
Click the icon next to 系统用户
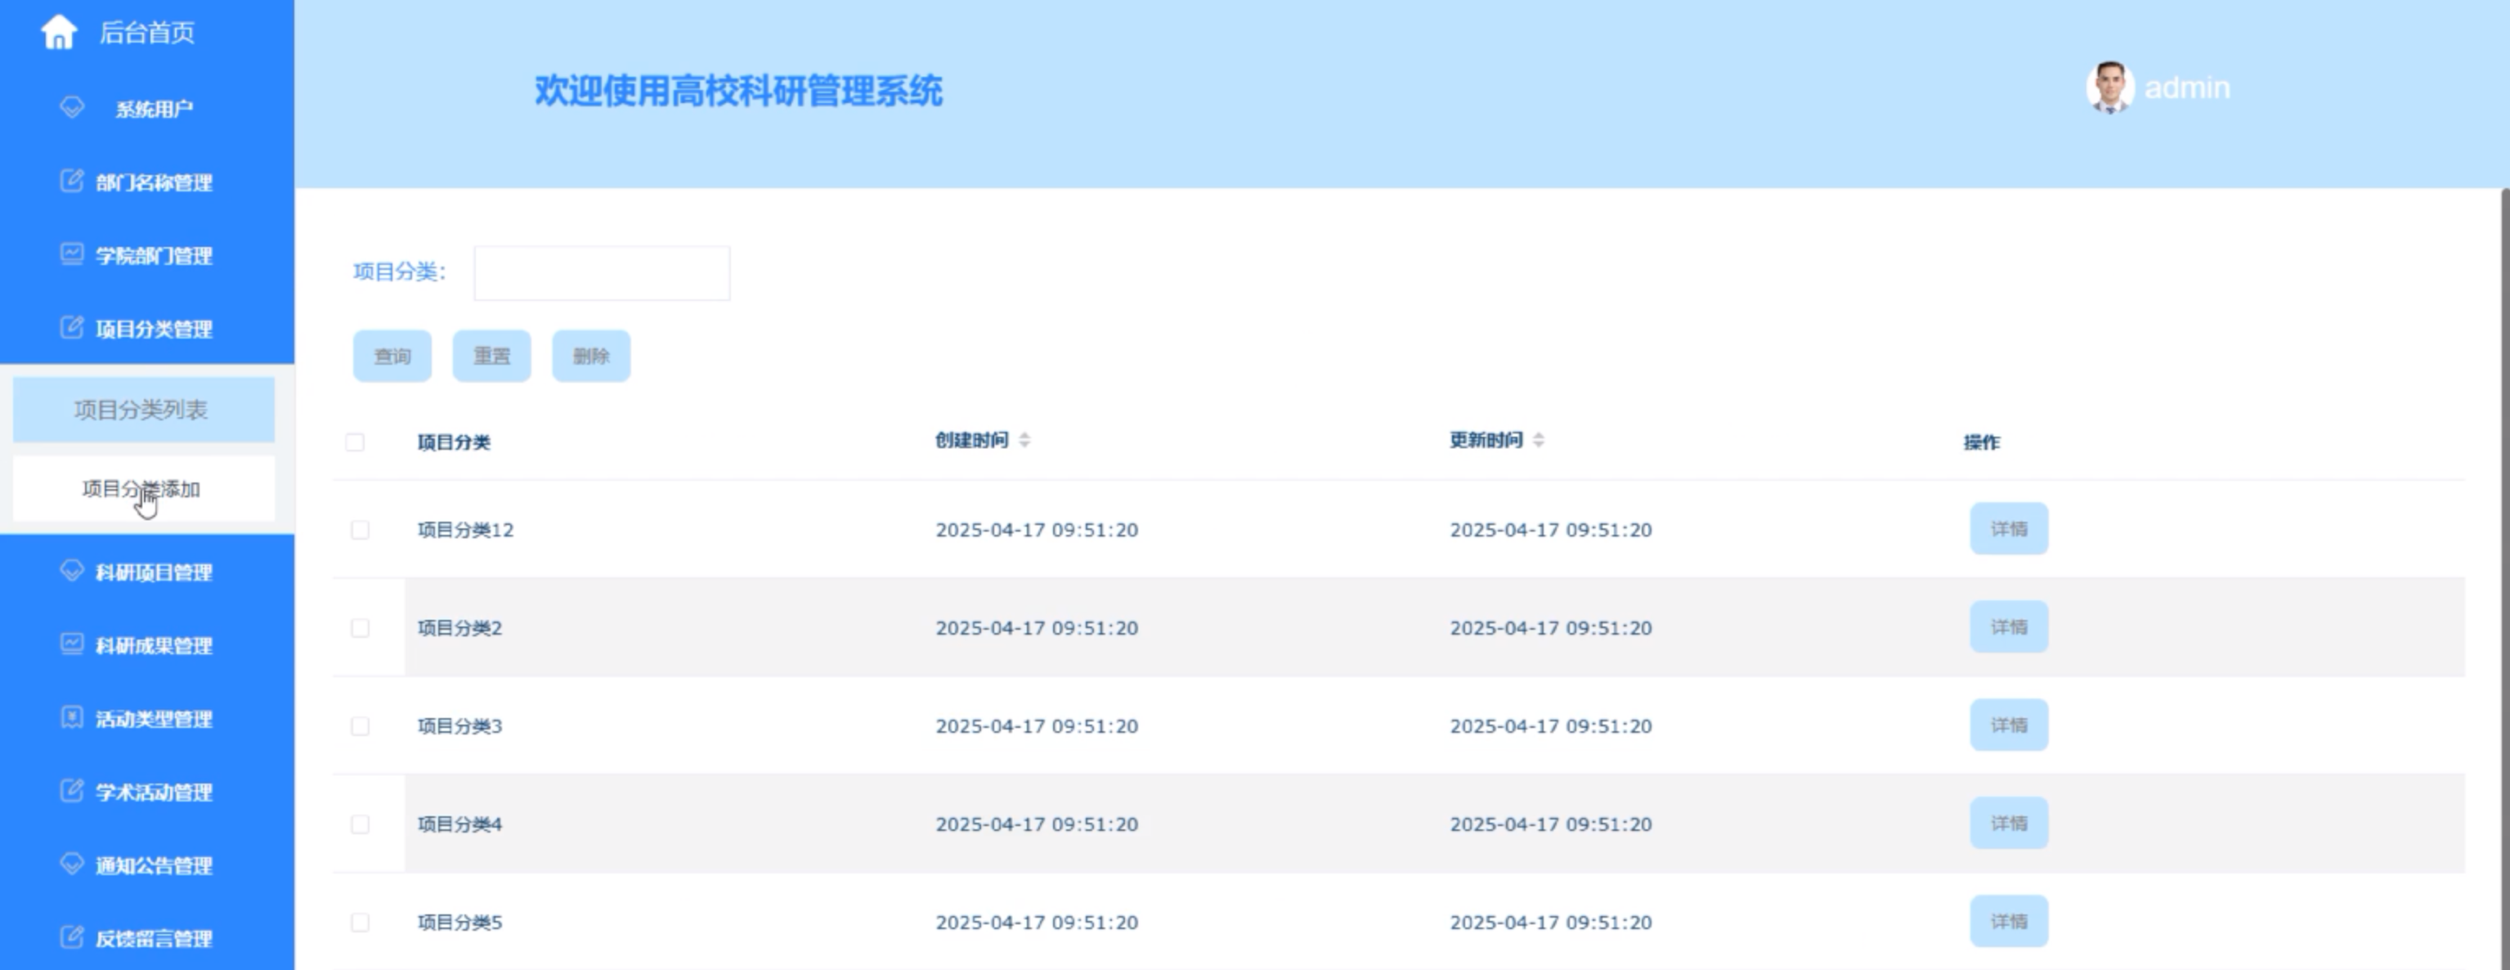pos(72,107)
